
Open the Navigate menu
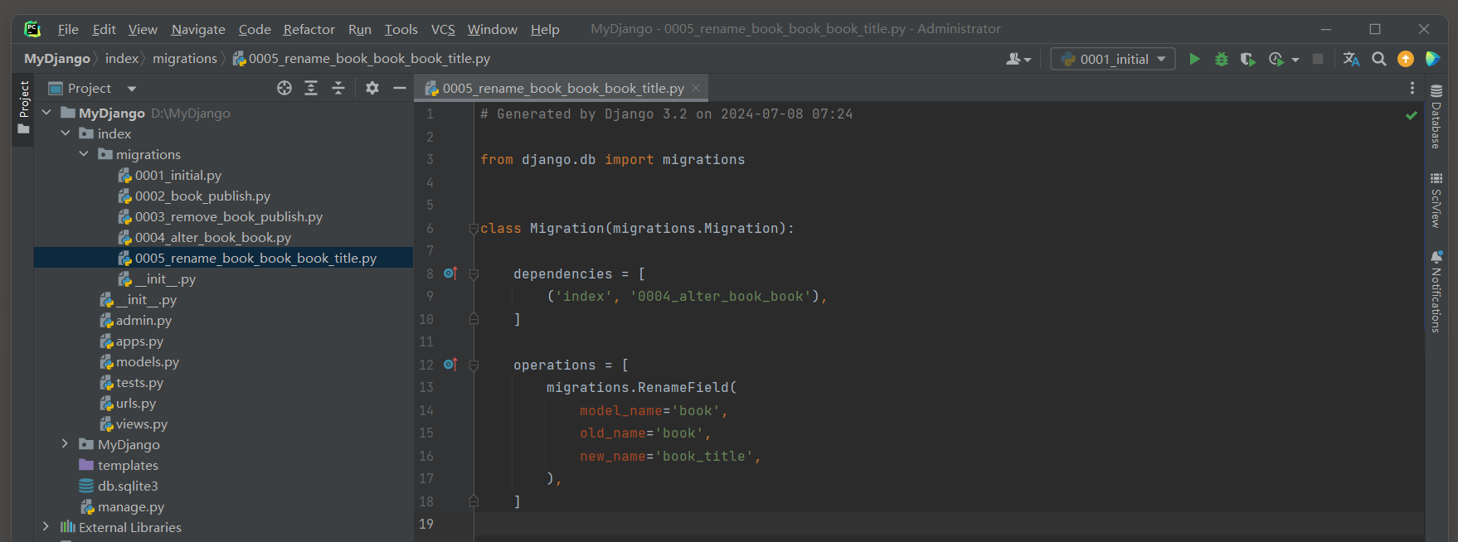coord(198,29)
